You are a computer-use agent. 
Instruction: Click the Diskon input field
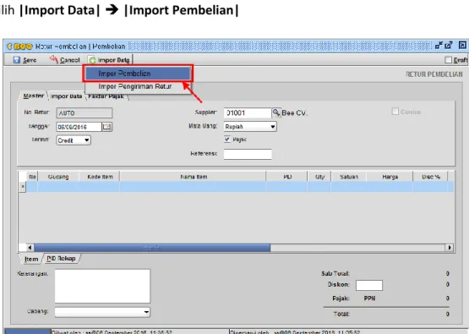click(x=369, y=285)
